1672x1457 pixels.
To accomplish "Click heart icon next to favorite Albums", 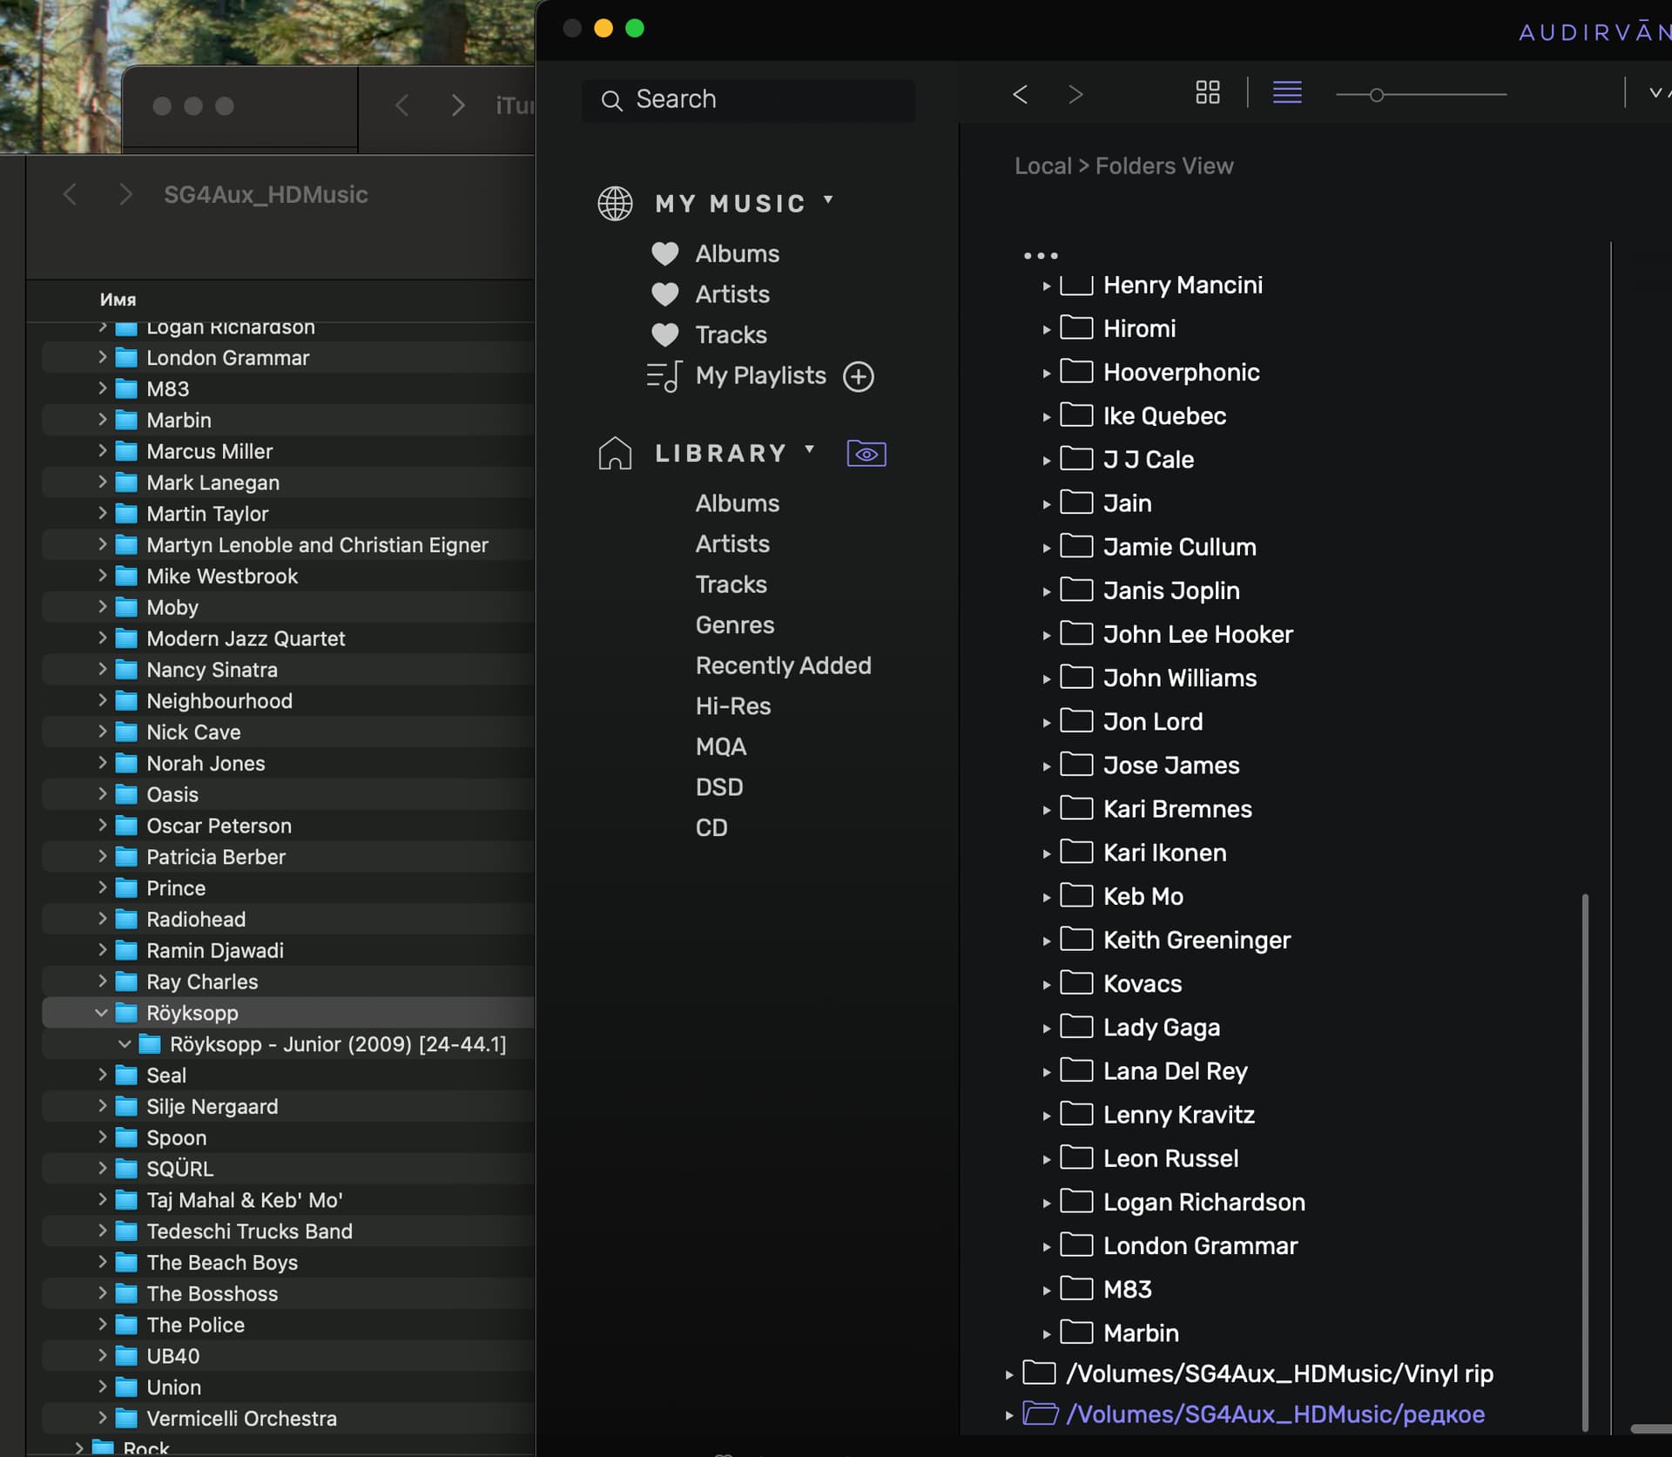I will coord(665,253).
